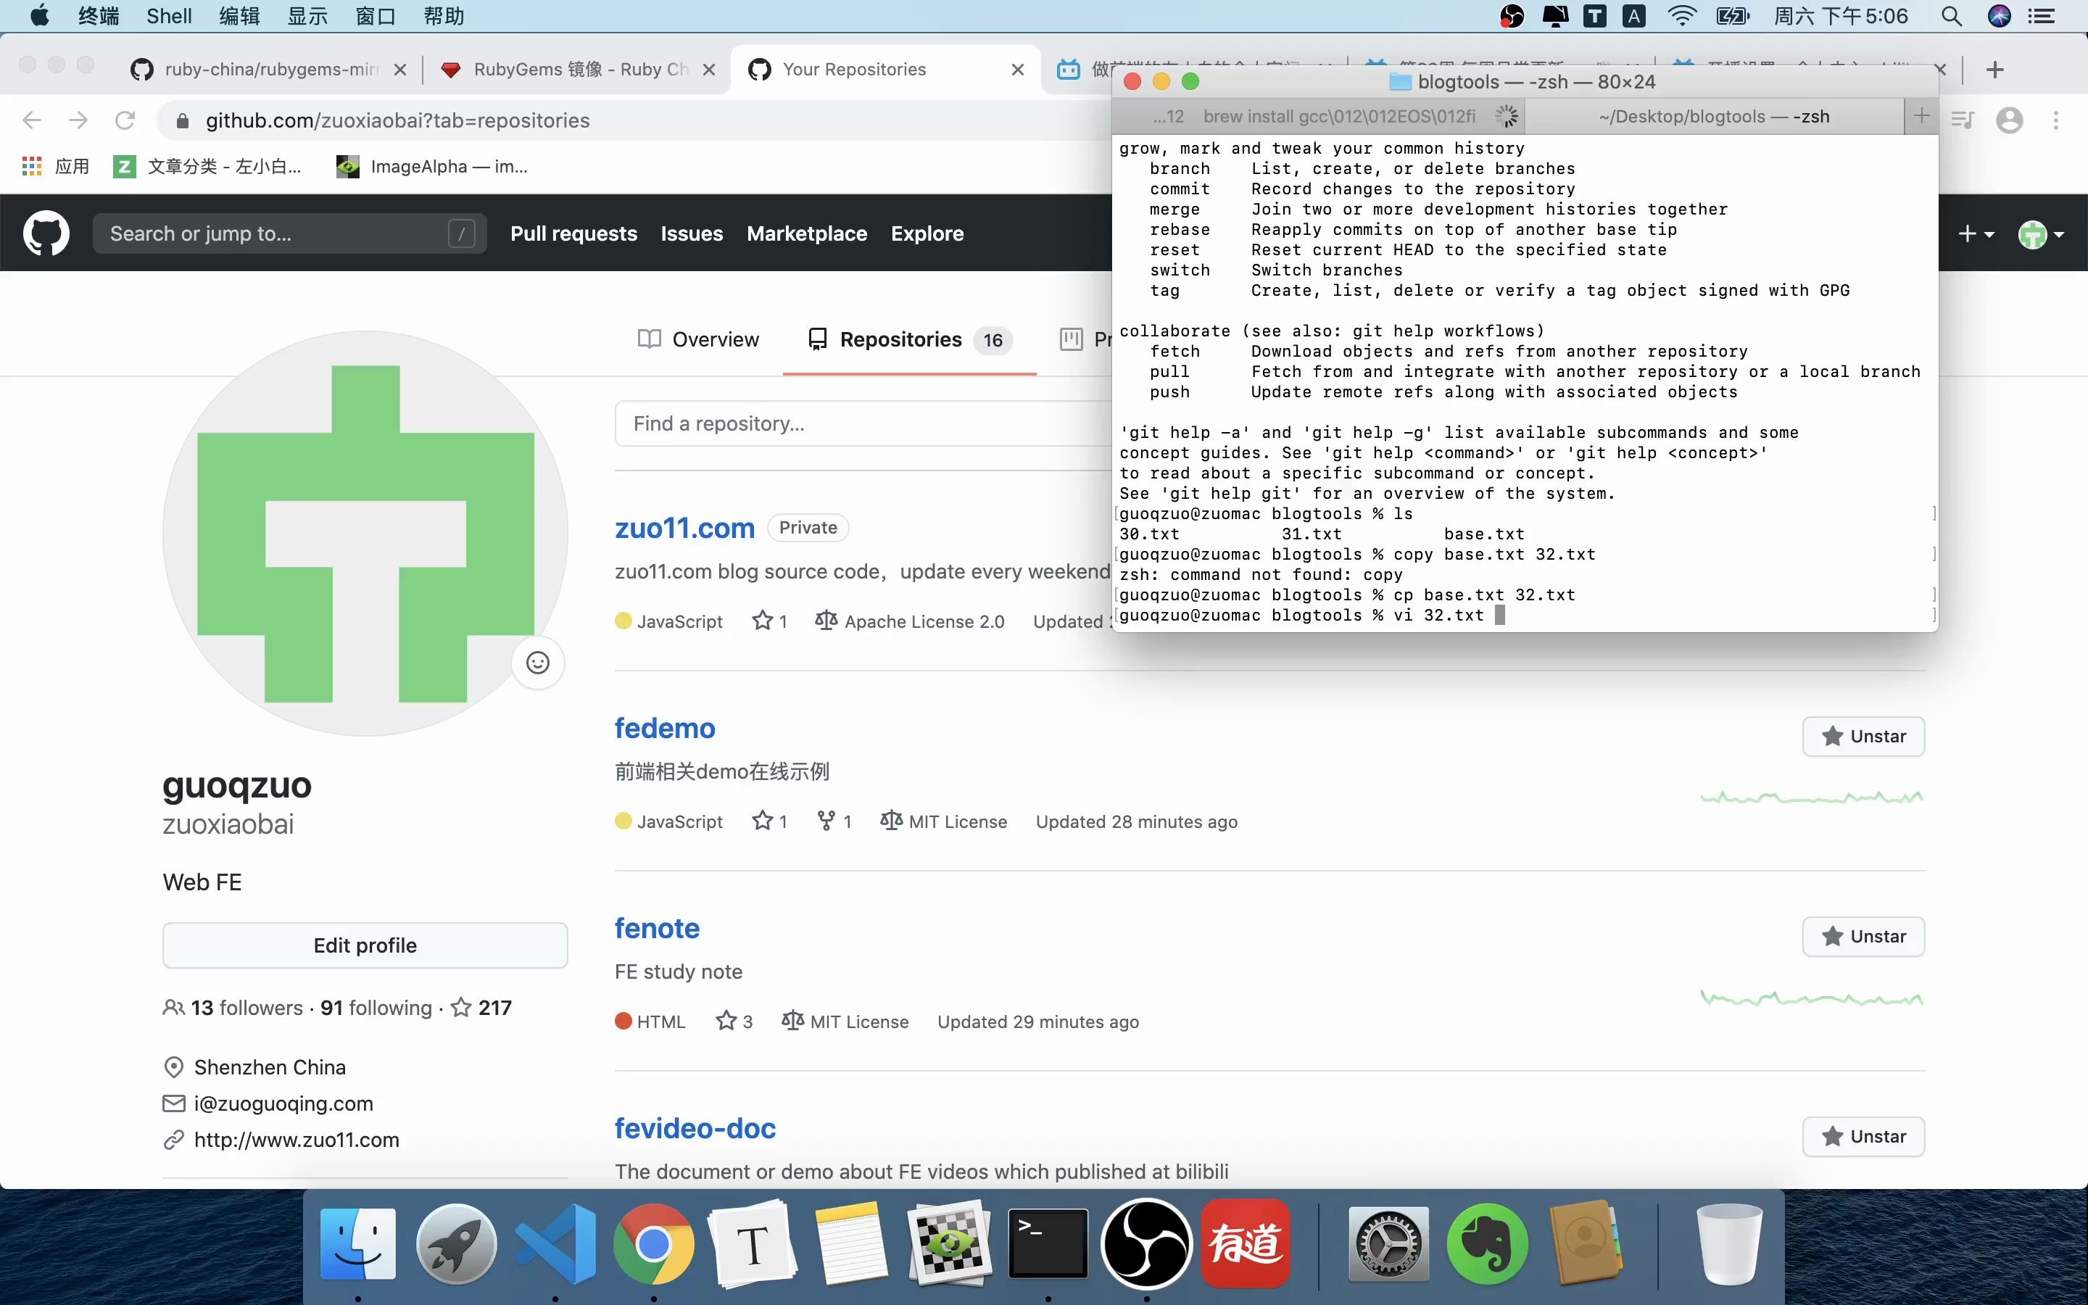Image resolution: width=2088 pixels, height=1305 pixels.
Task: Click the Finder icon in dock
Action: click(356, 1245)
